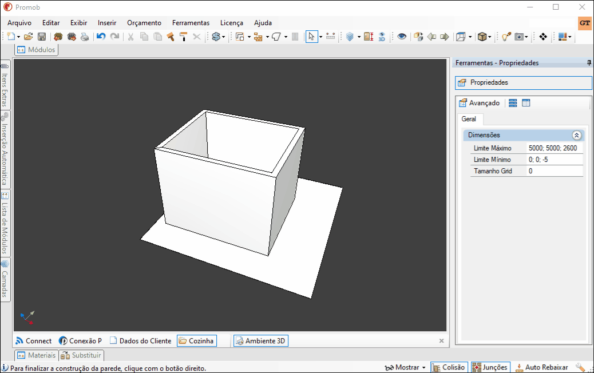Viewport: 594px width, 373px height.
Task: Open the wireframe cube dropdown arrow
Action: coord(470,37)
